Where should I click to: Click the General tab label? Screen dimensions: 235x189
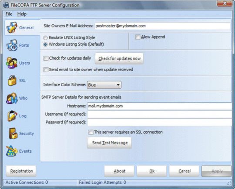coord(26,28)
